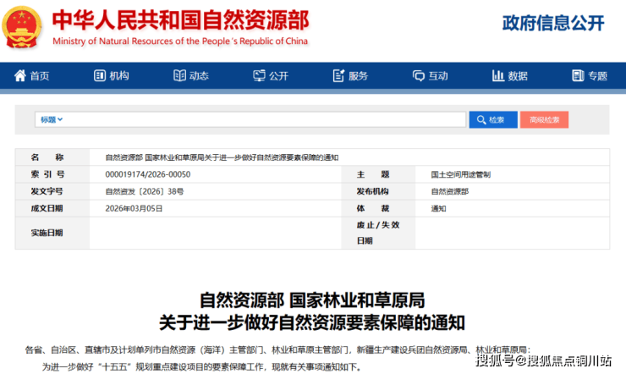Click the index number 000019174/2026-00050

(x=147, y=174)
